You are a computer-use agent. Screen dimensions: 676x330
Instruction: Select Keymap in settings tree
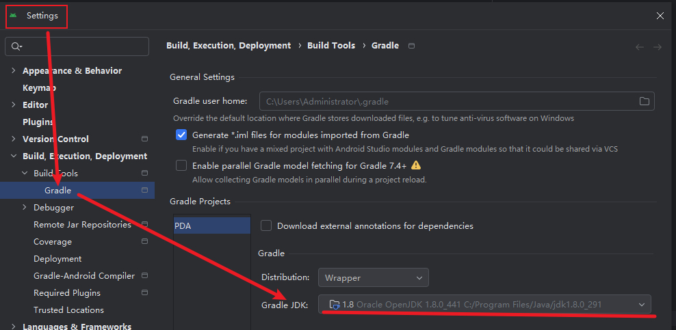coord(39,87)
